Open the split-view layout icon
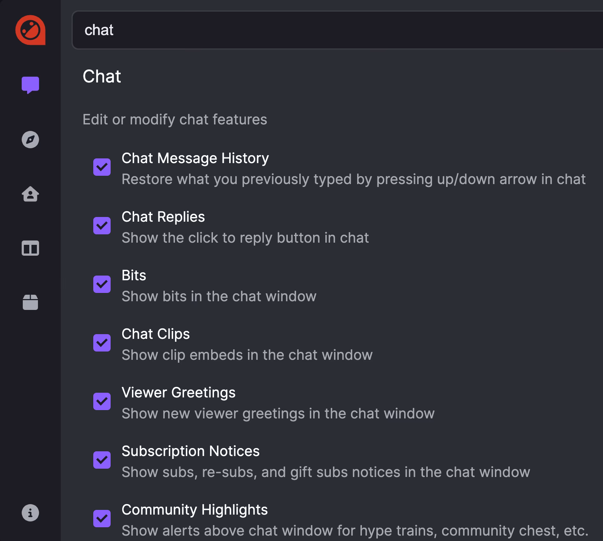Screen dimensions: 603x541 point(30,248)
